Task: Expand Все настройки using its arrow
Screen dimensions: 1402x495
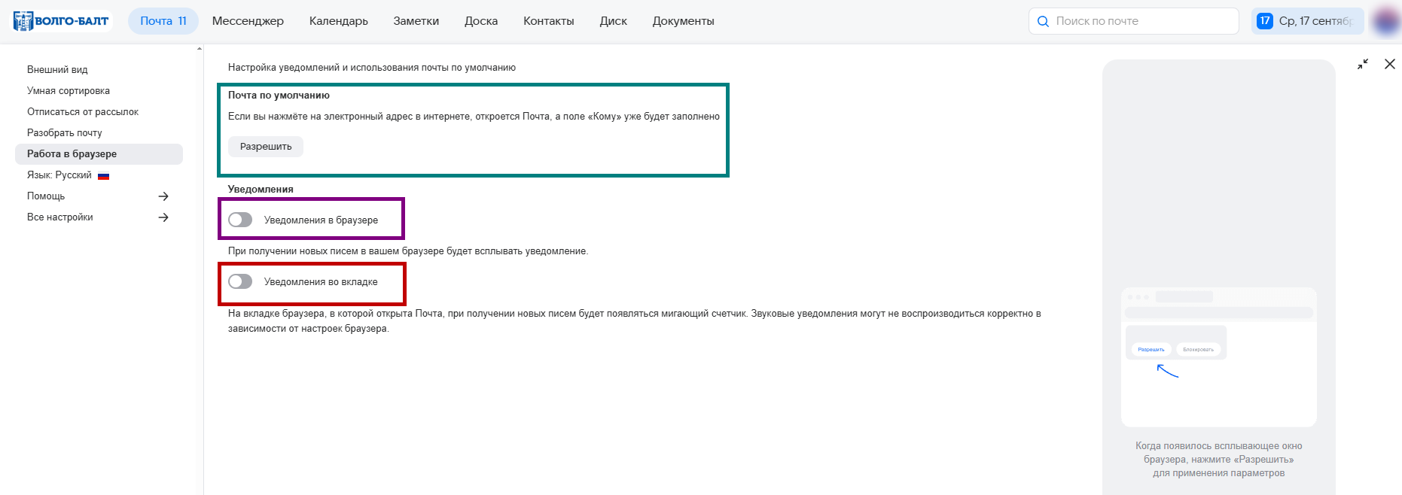Action: coord(163,217)
